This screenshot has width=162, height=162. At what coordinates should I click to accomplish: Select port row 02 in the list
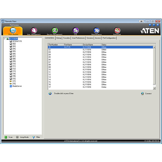(x=100, y=50)
